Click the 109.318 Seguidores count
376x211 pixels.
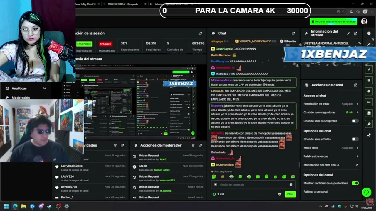151,43
